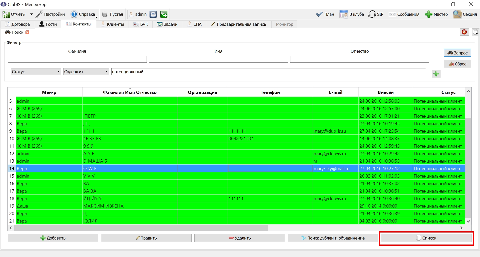
Task: Expand the Содержит condition dropdown
Action: coord(107,71)
